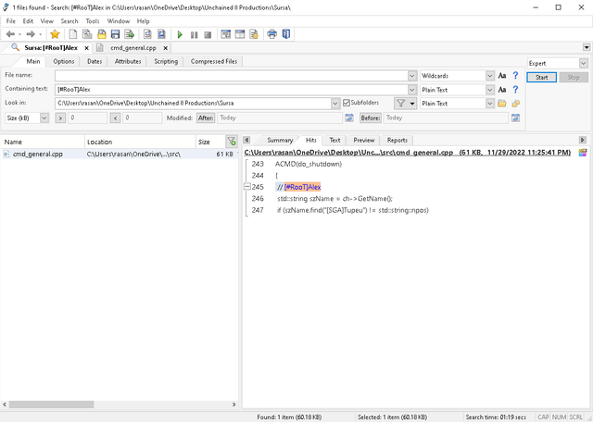Select cmd_general.cpp in results list

point(38,155)
